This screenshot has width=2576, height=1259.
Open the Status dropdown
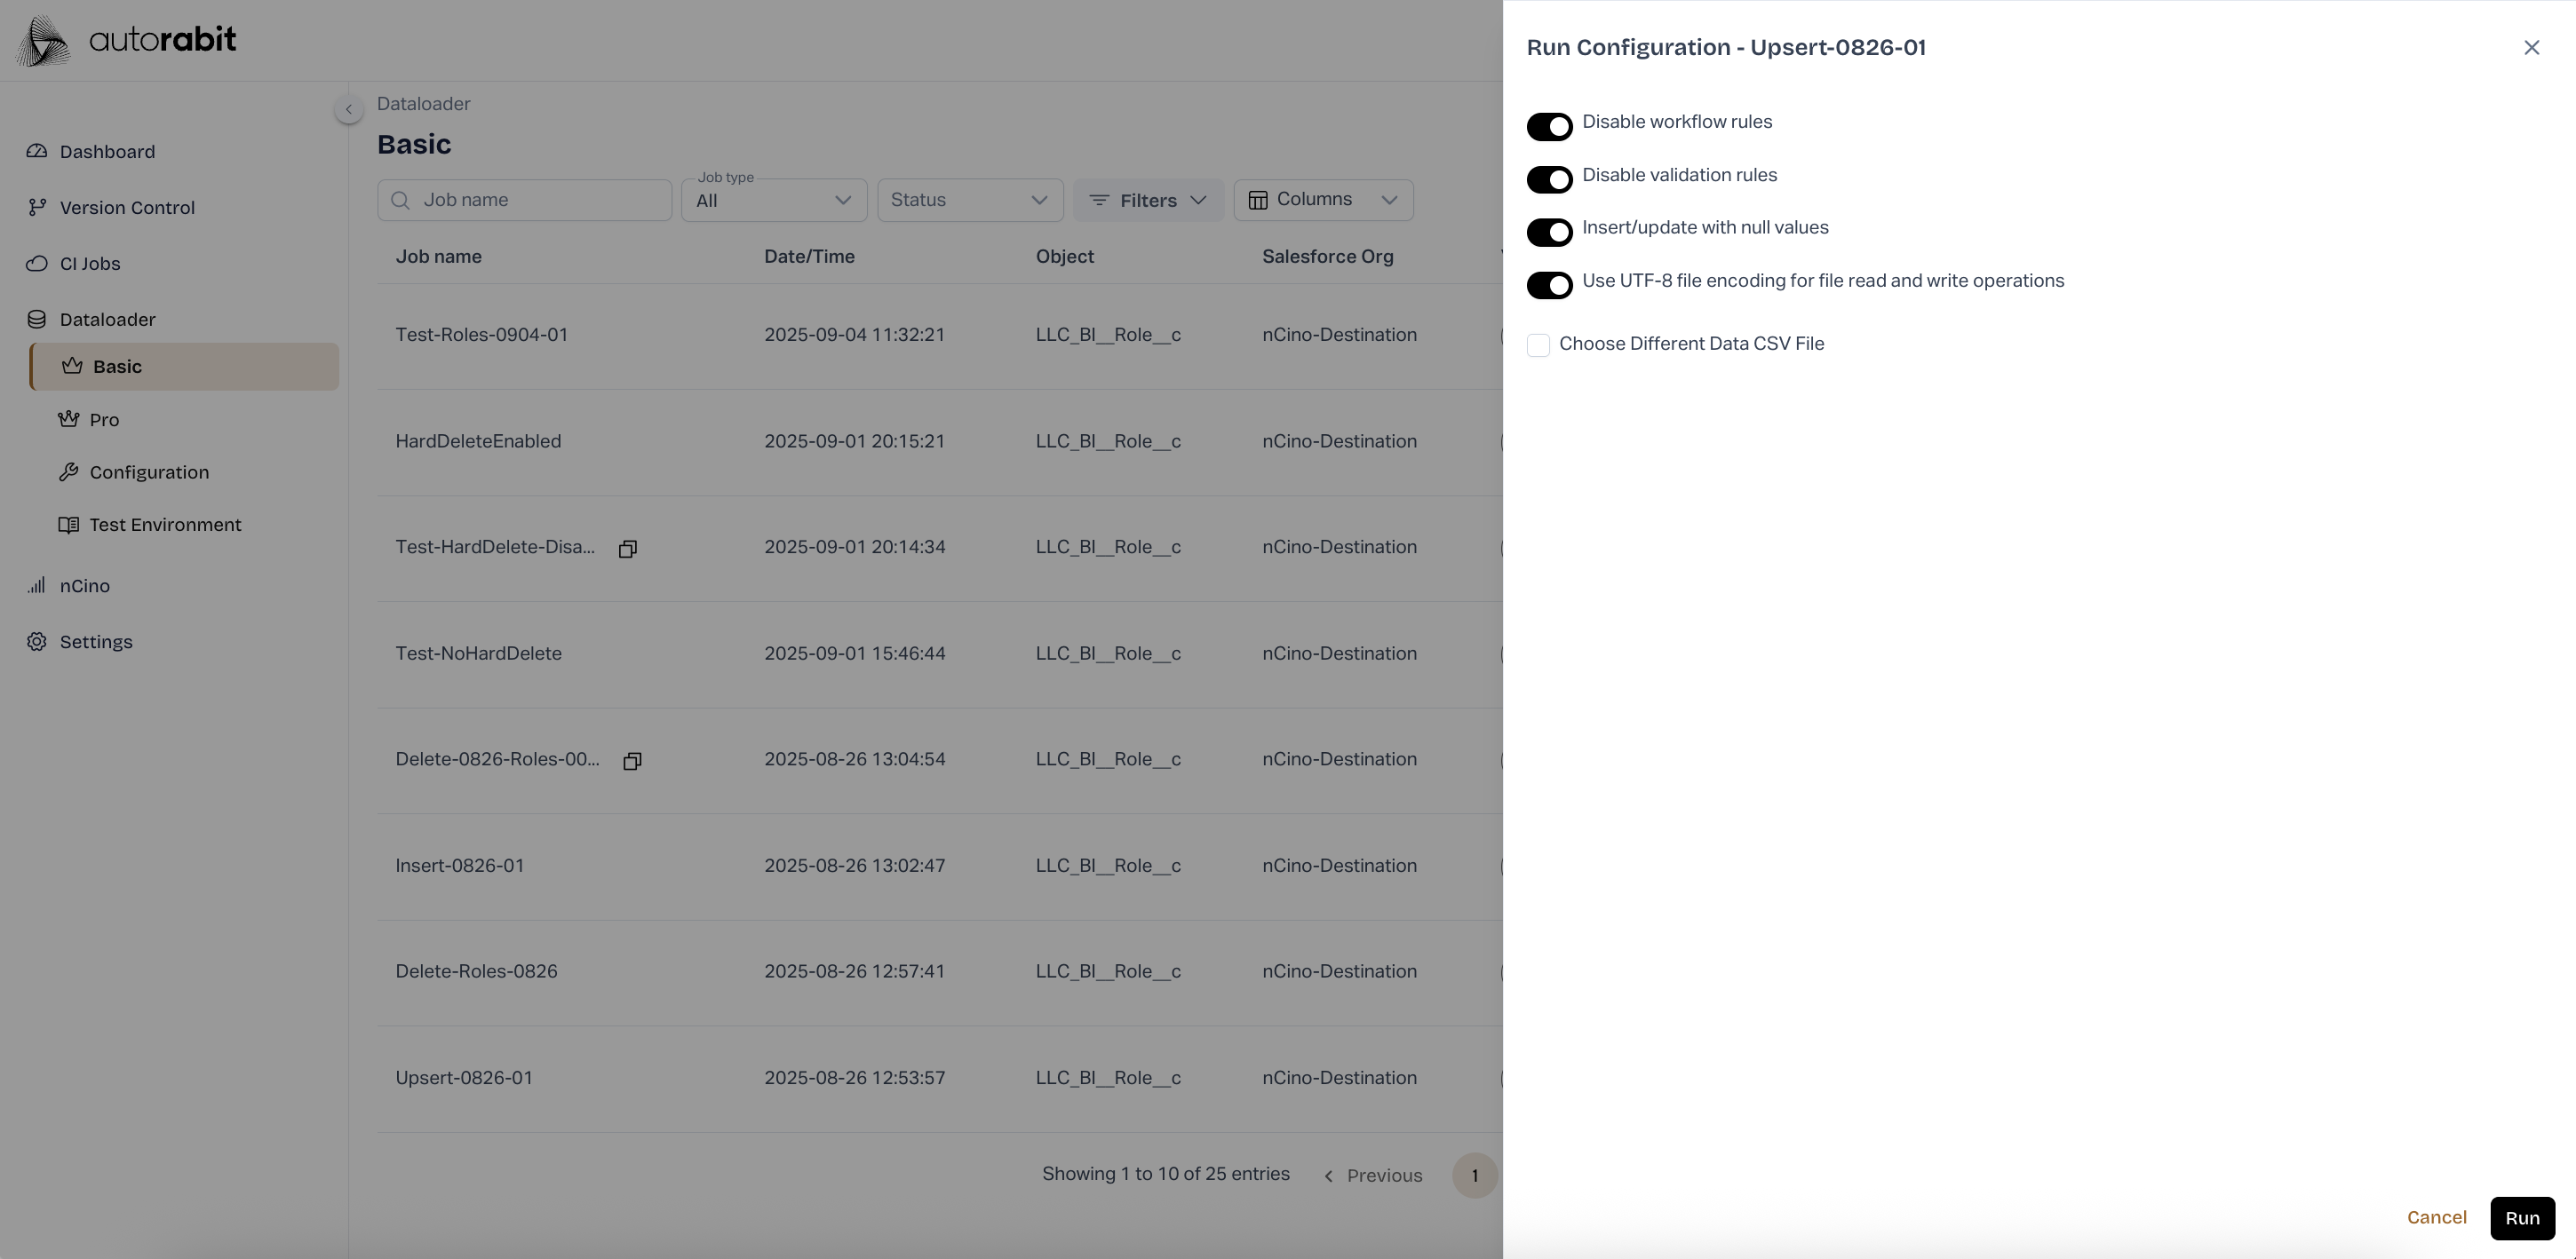point(969,201)
